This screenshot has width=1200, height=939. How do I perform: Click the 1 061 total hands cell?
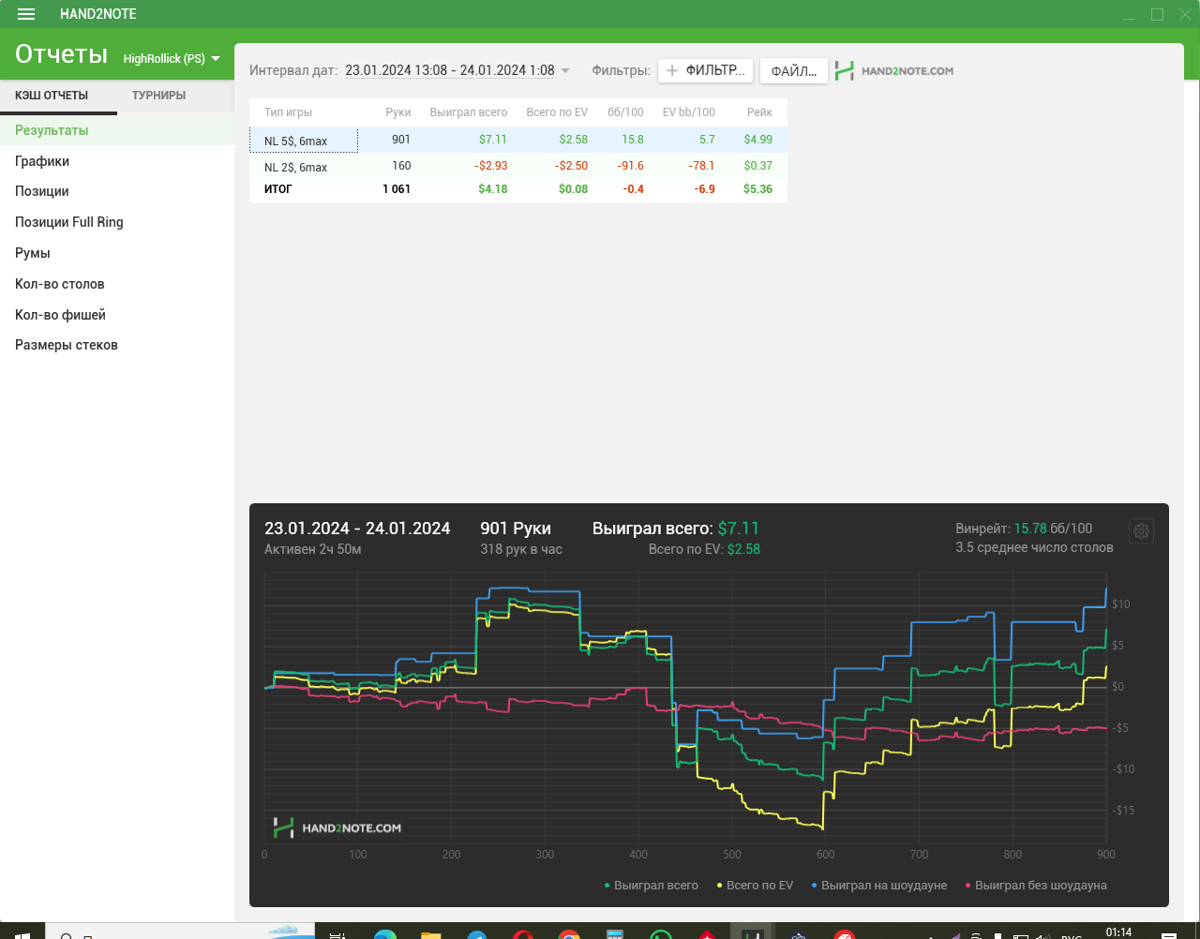tap(397, 189)
